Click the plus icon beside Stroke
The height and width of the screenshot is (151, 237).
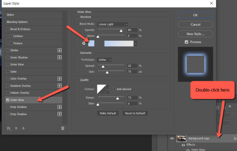pyautogui.click(x=60, y=50)
